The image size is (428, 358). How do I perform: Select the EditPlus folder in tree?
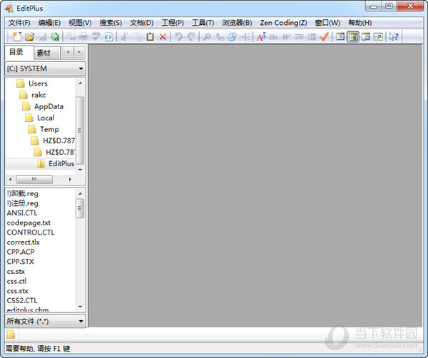point(61,164)
